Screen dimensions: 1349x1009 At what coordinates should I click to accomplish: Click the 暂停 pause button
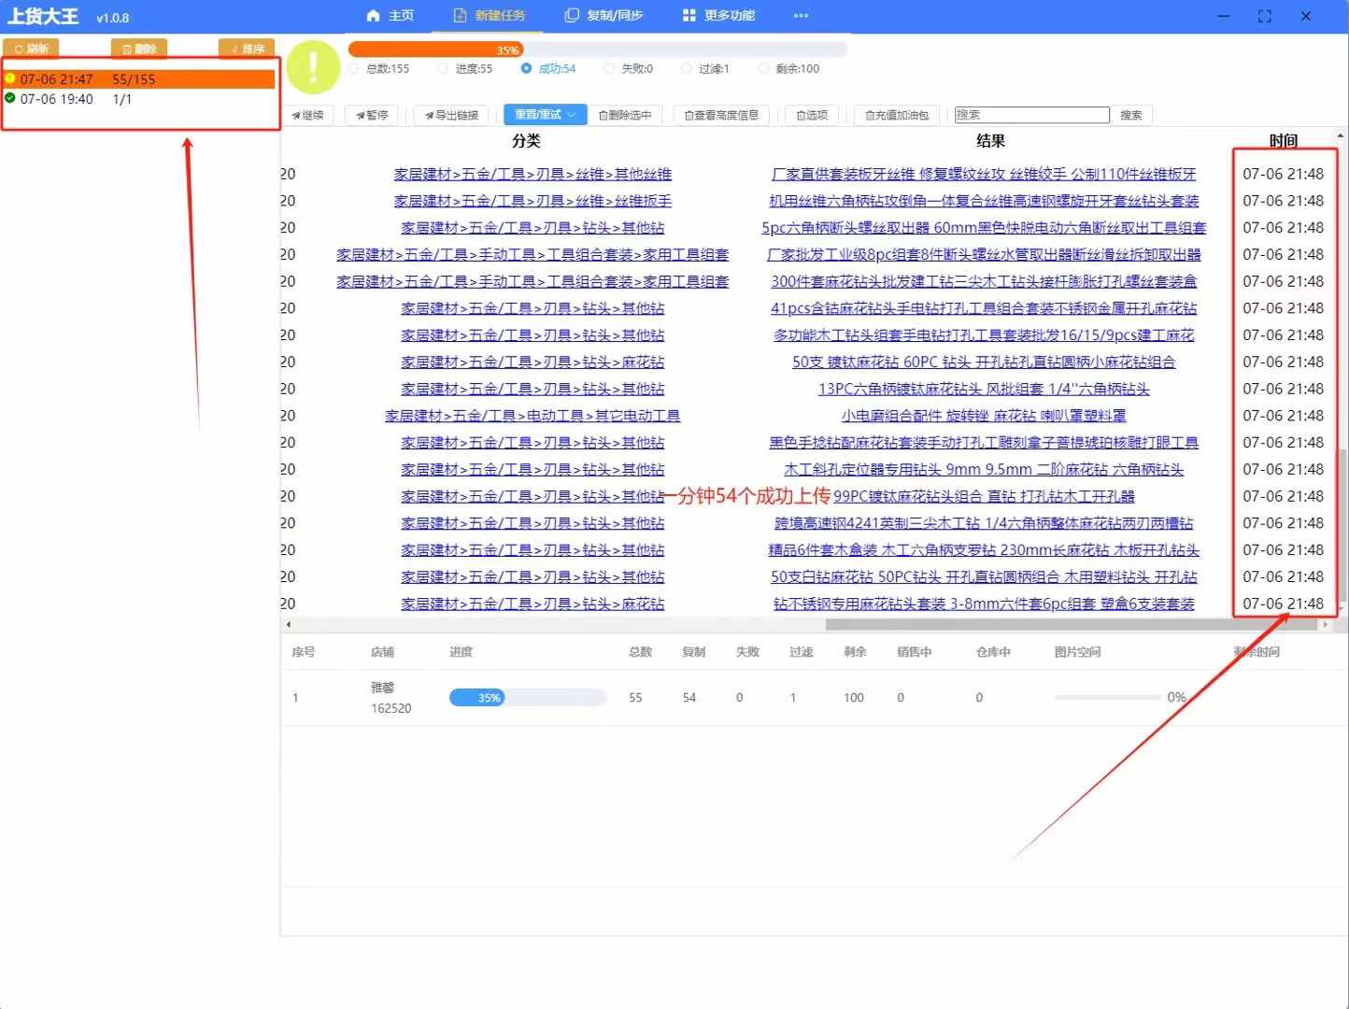(x=372, y=115)
